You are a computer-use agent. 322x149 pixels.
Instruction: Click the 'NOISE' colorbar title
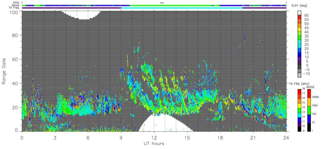pyautogui.click(x=310, y=87)
